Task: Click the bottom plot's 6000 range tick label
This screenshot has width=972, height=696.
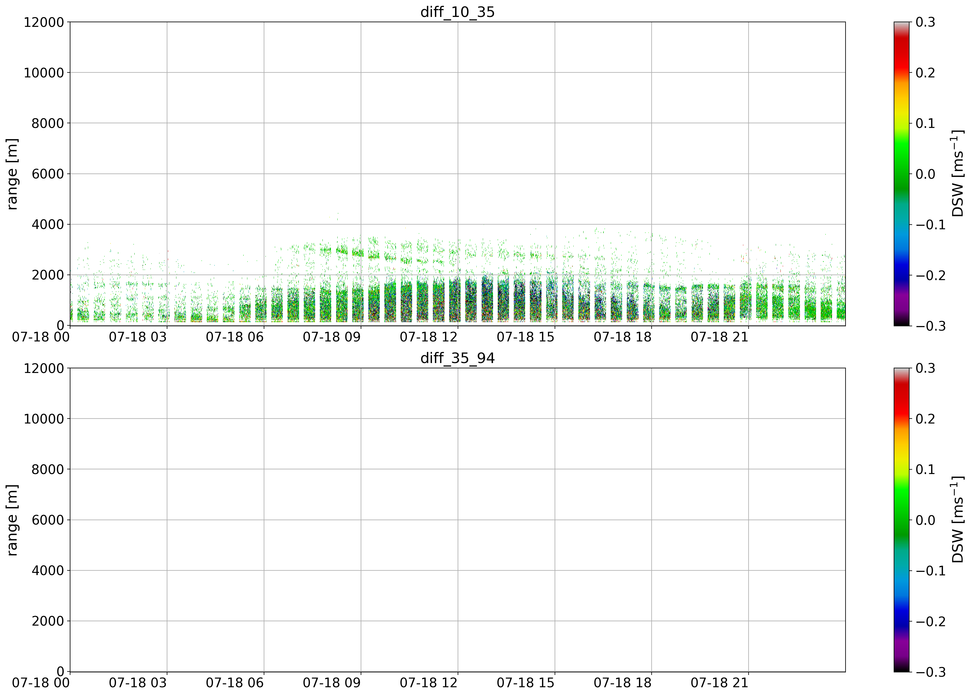Action: click(x=48, y=520)
